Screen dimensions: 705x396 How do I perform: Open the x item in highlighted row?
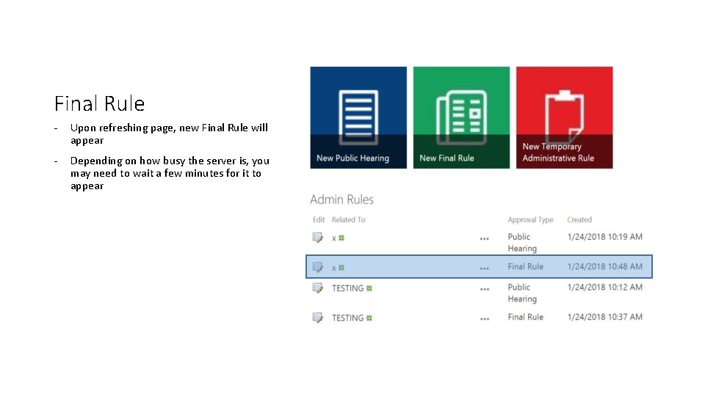pyautogui.click(x=334, y=268)
